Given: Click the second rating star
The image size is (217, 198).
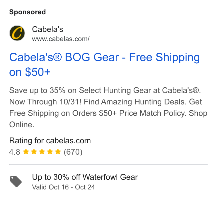Looking at the screenshot, I should tap(34, 151).
